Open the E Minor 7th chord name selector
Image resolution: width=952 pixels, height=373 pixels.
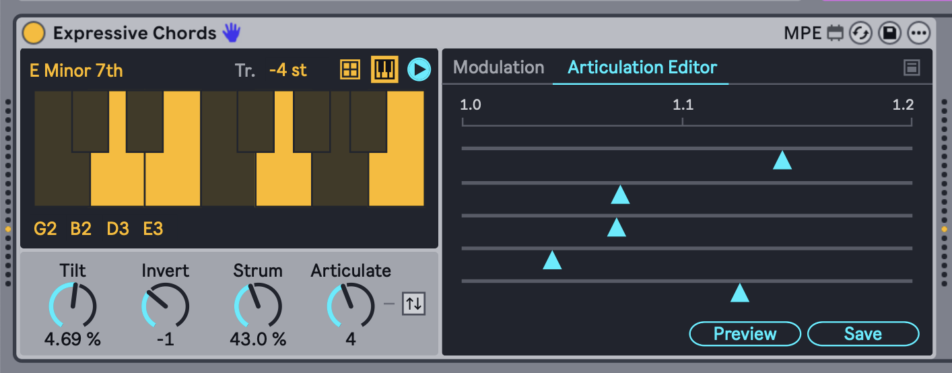point(76,71)
